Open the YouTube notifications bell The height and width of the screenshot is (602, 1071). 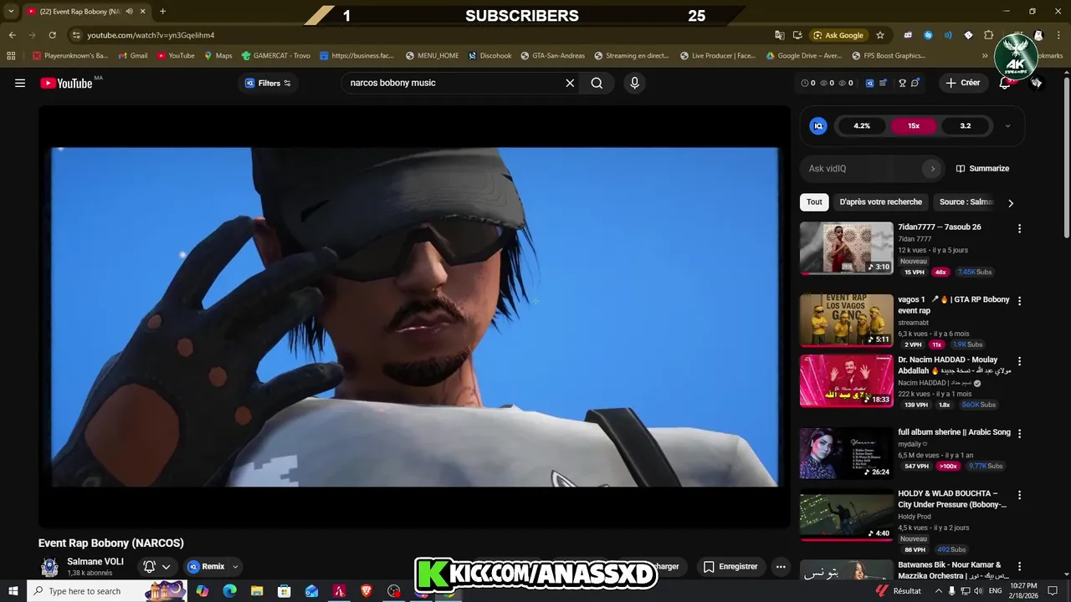(1006, 83)
